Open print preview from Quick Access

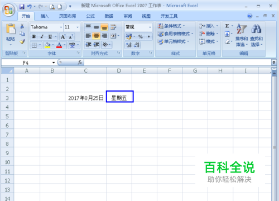pos(52,7)
